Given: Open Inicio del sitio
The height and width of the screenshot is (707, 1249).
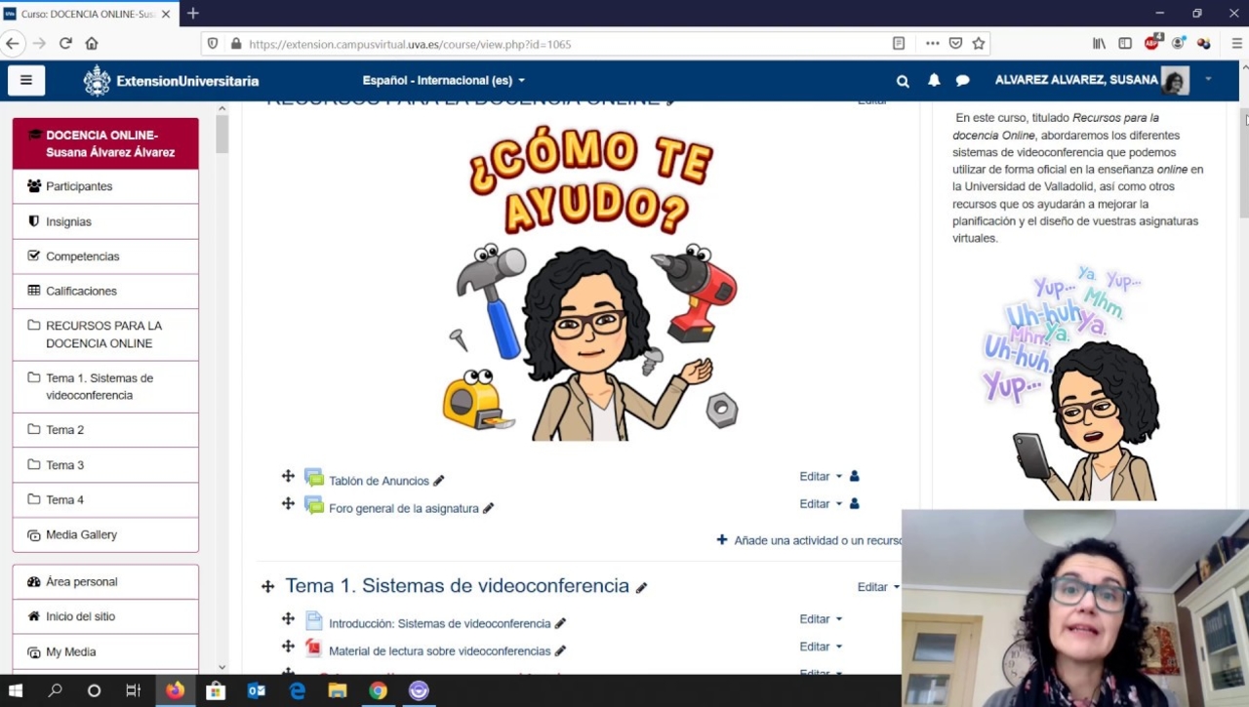Looking at the screenshot, I should click(x=105, y=616).
